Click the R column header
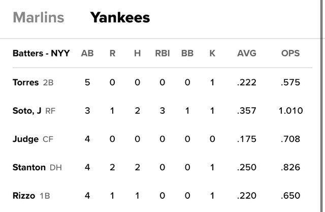 112,53
